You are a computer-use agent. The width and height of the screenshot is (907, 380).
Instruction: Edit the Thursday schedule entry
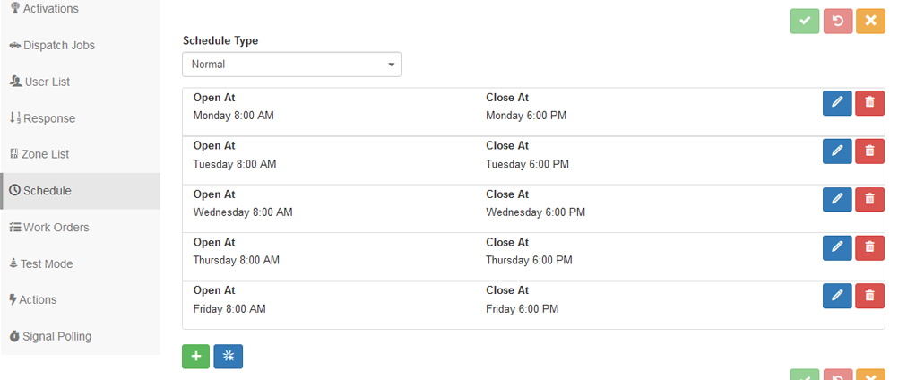pyautogui.click(x=837, y=248)
